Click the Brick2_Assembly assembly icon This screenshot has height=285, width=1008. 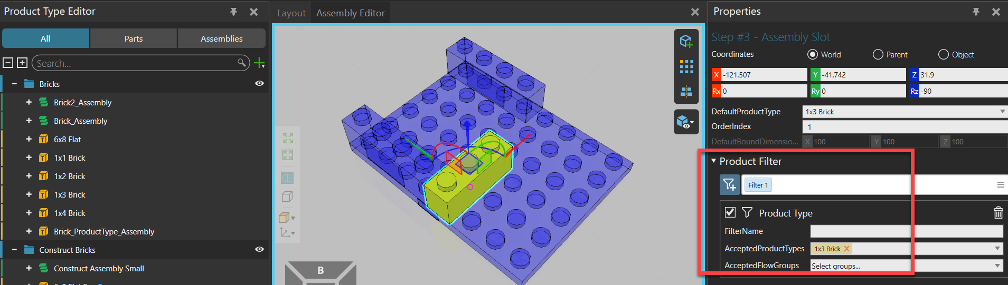(x=44, y=102)
